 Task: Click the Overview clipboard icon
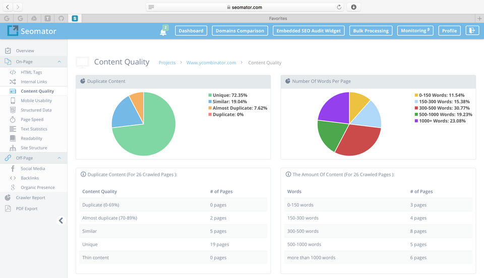point(8,50)
